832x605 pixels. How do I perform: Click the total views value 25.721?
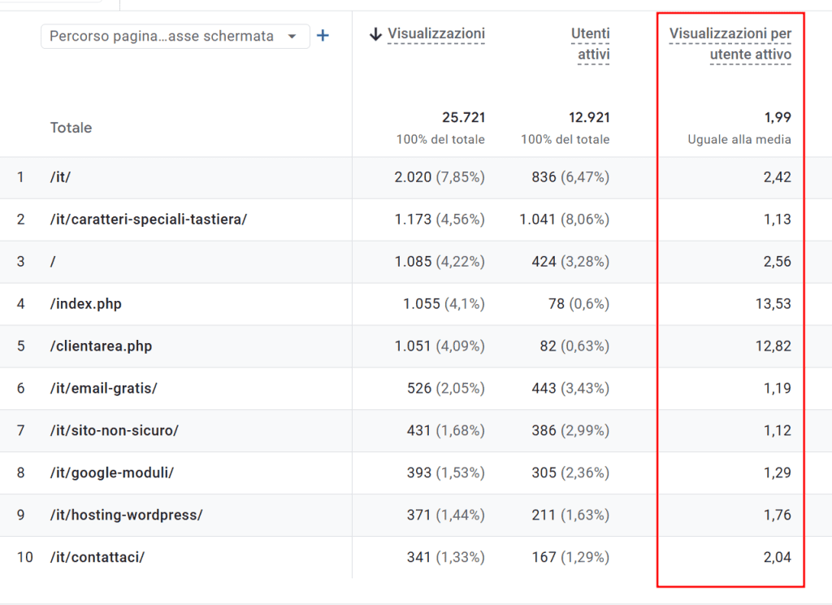click(463, 117)
